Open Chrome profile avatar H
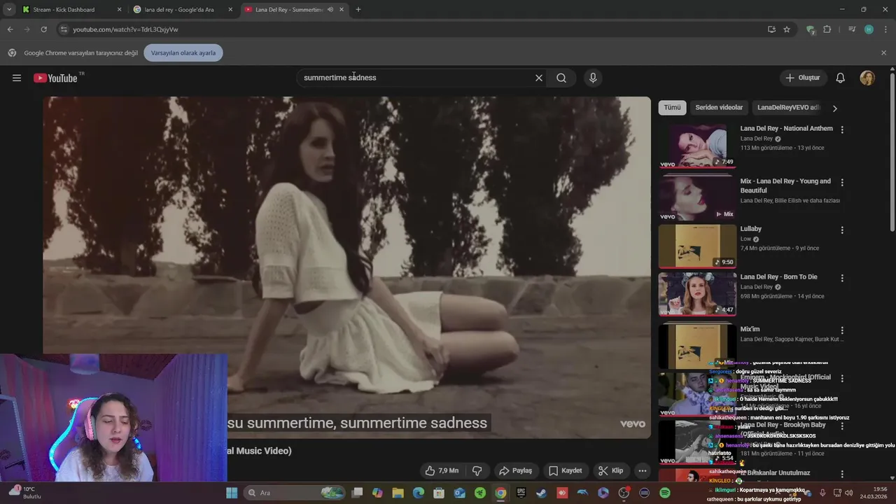 pos(869,29)
